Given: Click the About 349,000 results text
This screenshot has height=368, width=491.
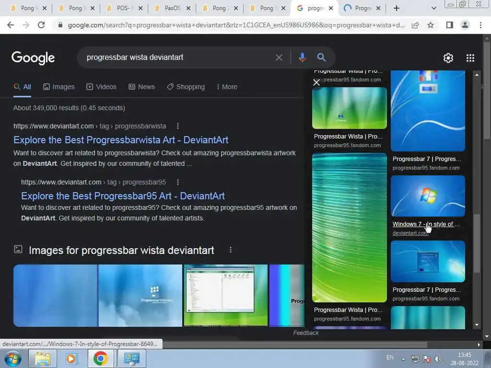Looking at the screenshot, I should click(69, 108).
